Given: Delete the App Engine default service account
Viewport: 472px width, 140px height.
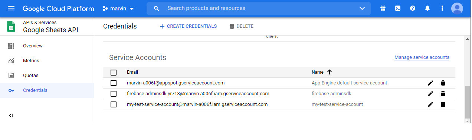Looking at the screenshot, I should [443, 83].
